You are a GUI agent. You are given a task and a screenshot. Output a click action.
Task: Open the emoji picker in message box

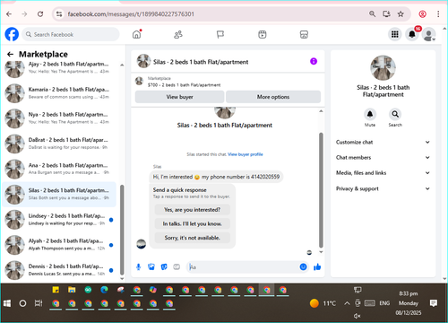click(x=303, y=266)
